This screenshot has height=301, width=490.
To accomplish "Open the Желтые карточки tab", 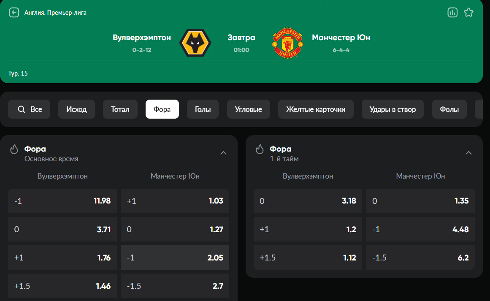I will coord(316,109).
